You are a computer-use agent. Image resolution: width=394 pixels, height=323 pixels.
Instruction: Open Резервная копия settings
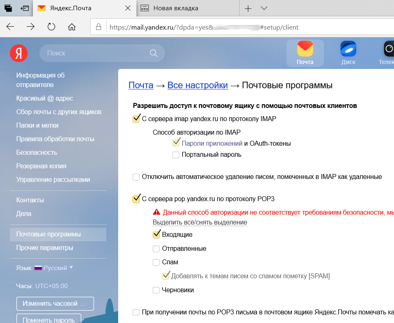pos(41,166)
